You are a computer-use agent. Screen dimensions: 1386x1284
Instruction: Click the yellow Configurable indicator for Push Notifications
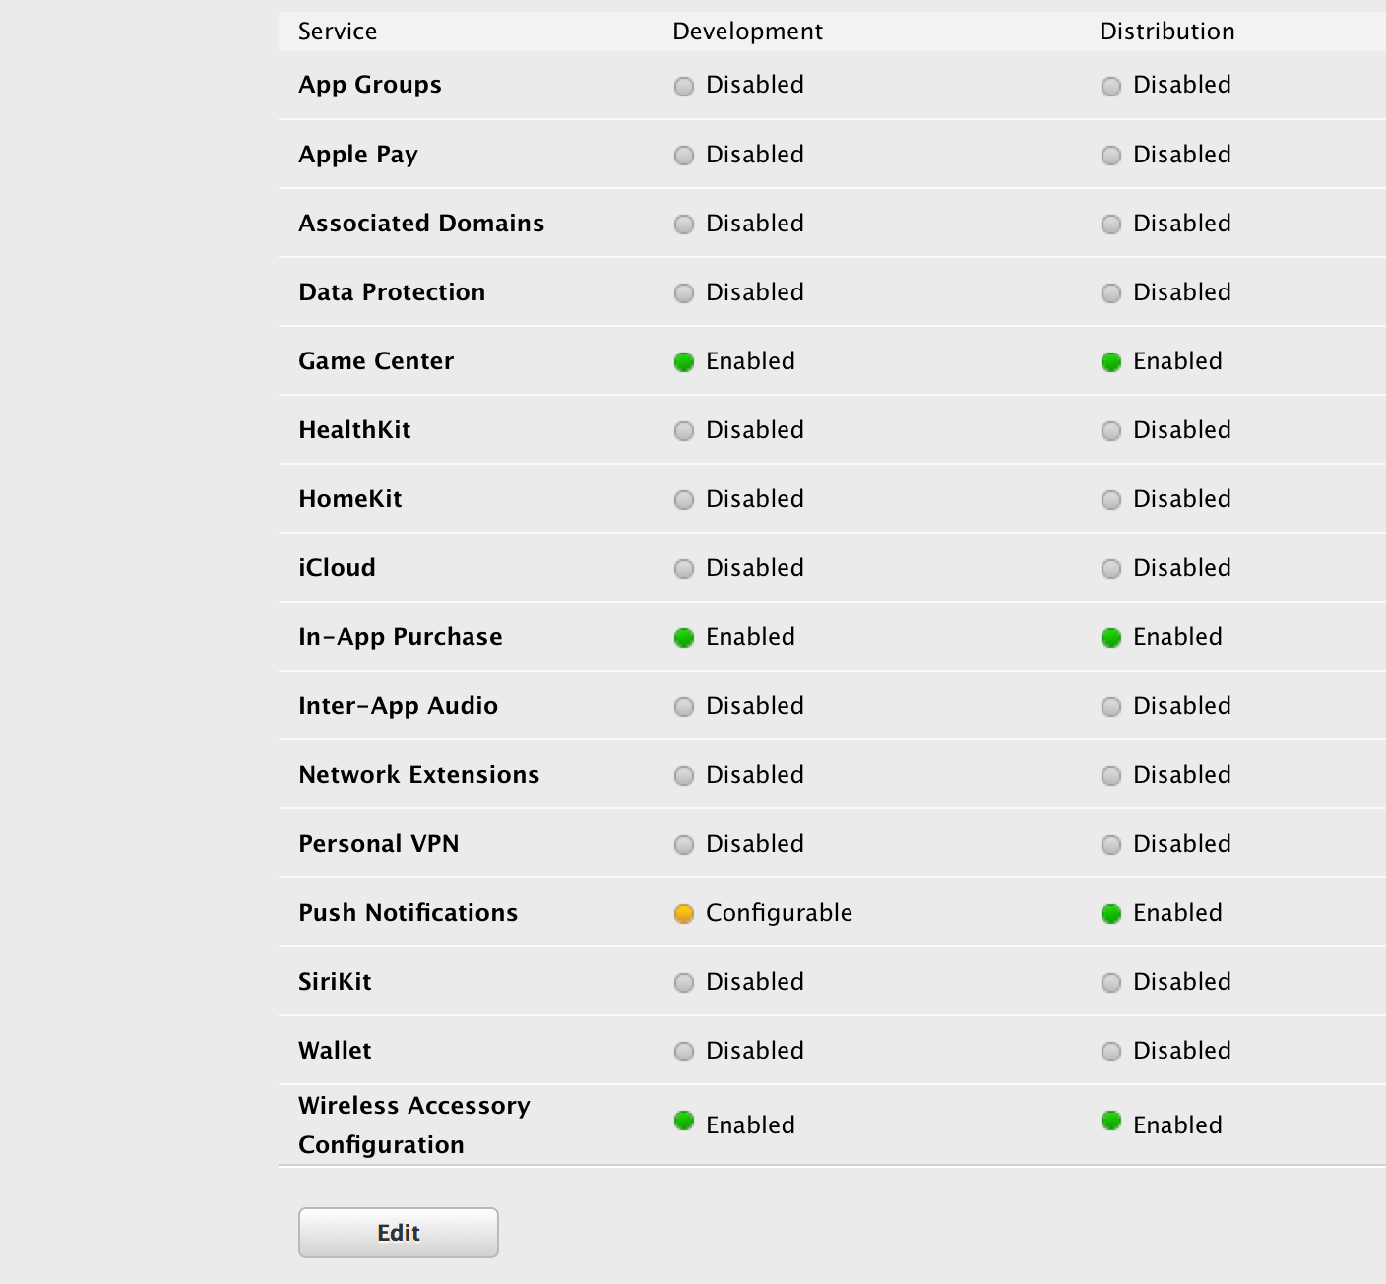point(684,914)
